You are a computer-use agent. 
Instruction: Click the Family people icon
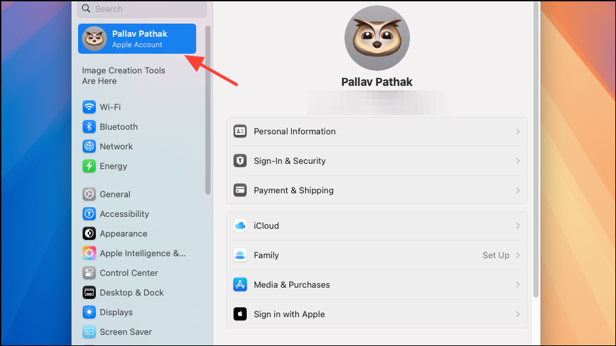[240, 255]
